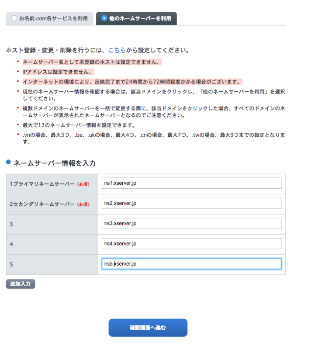Click the primary nameserver field ns1.xserver.jp
The height and width of the screenshot is (356, 318).
192,183
